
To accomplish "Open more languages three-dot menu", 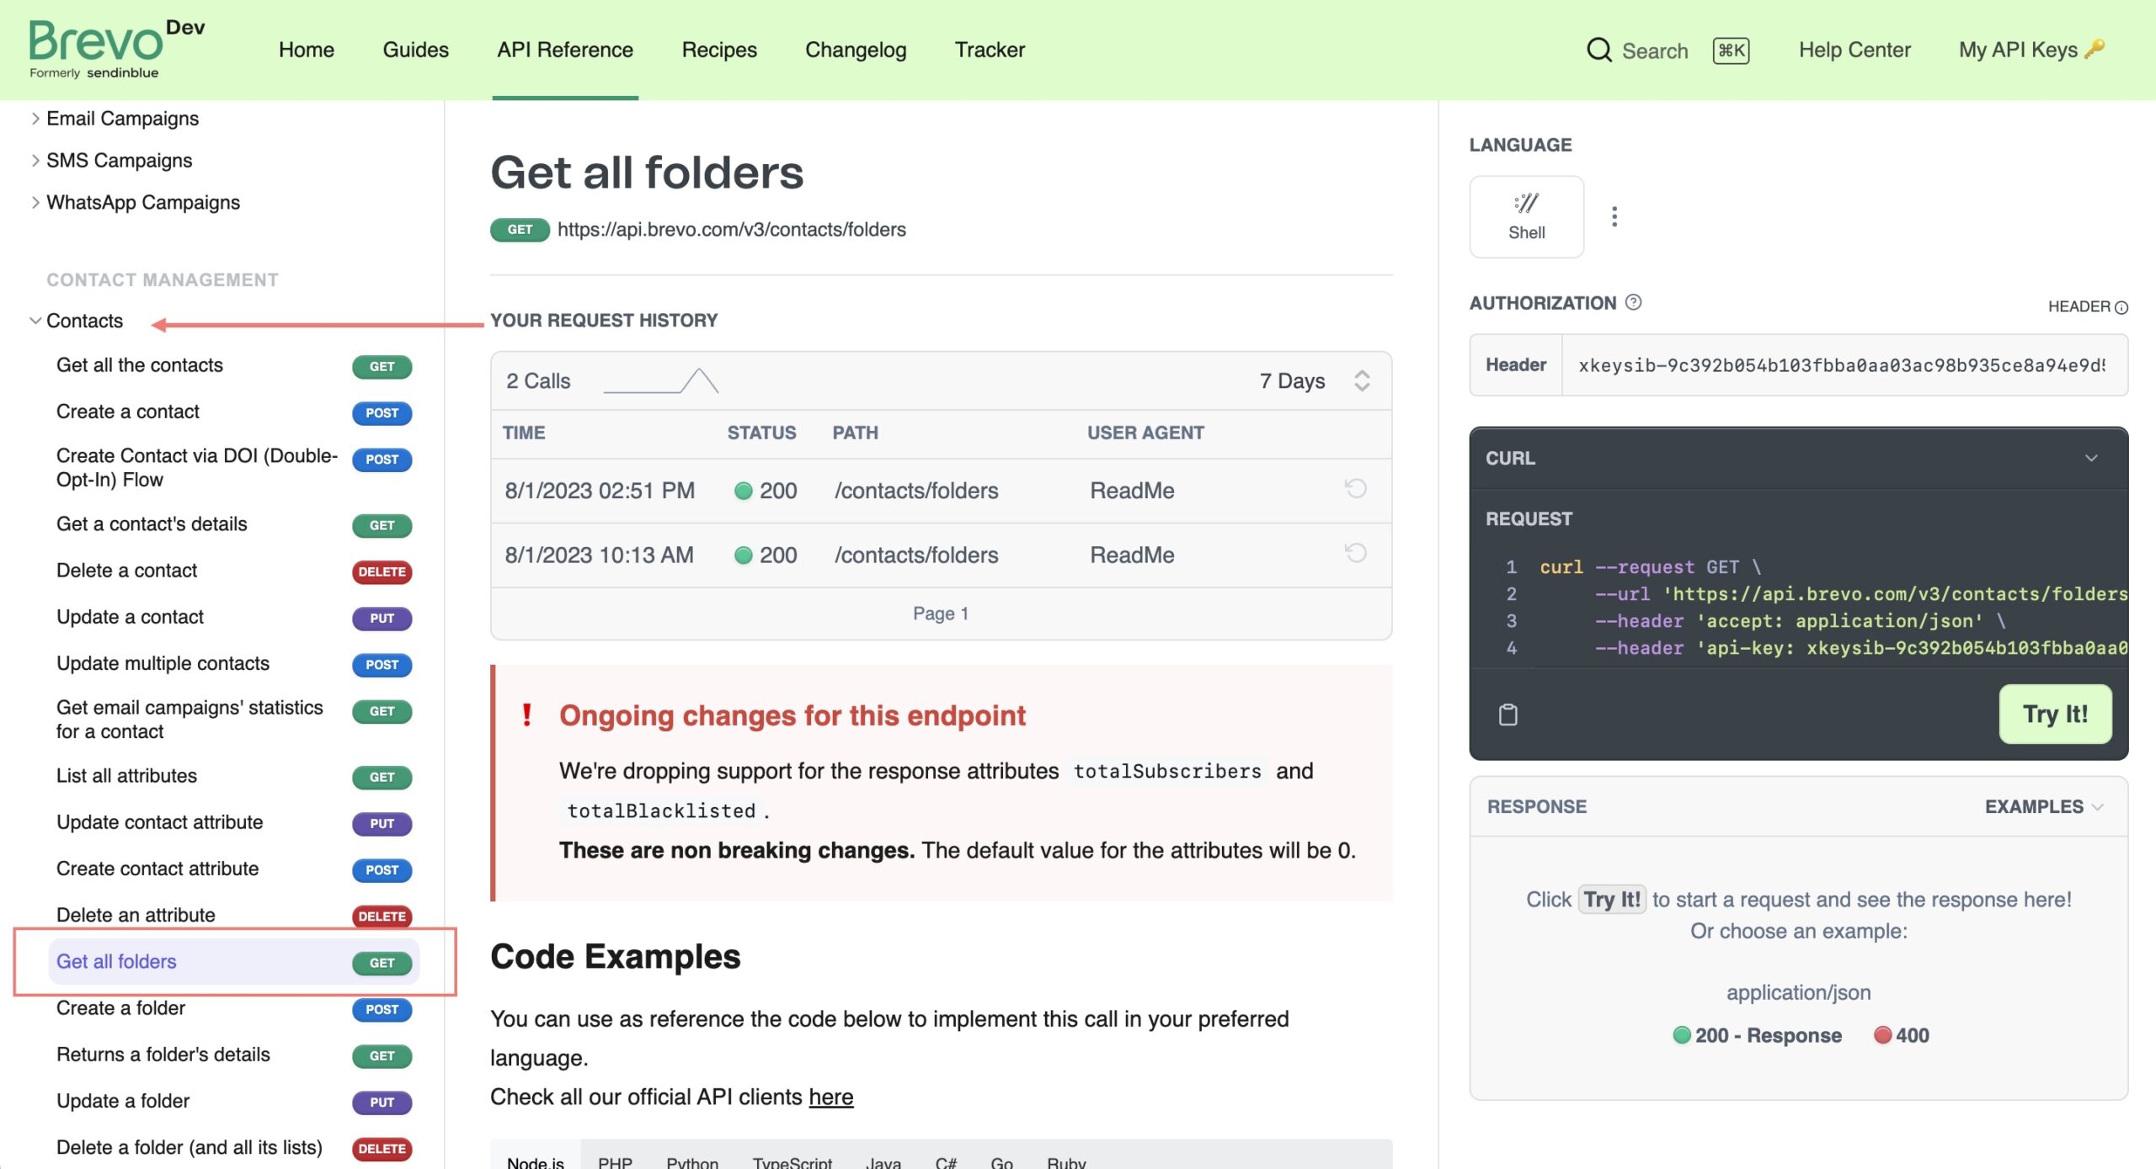I will coord(1614,216).
